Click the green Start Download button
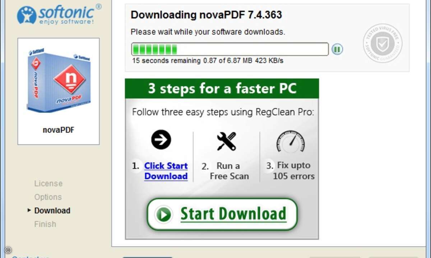Screen dimensions: 431x258 tap(222, 214)
